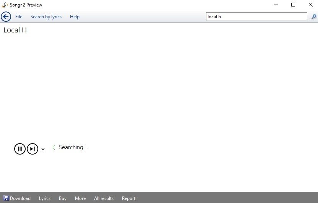Click the Download button

[x=17, y=198]
